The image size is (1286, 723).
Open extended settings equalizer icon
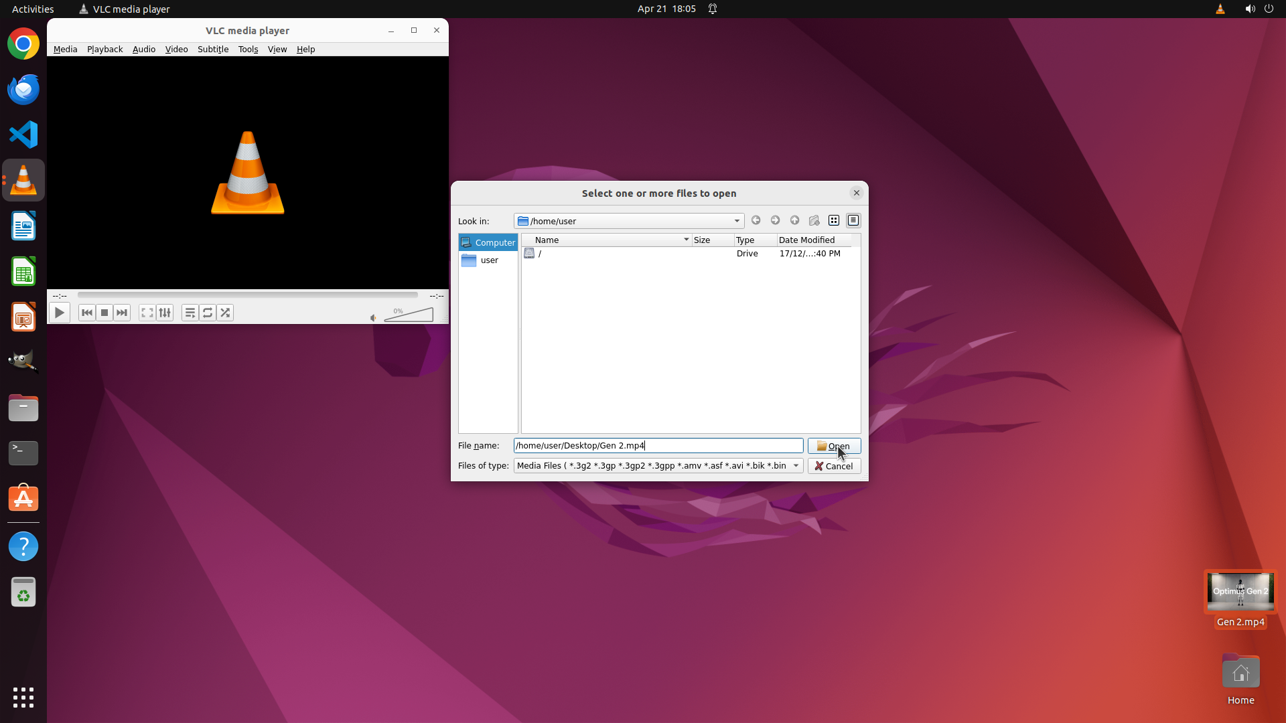[x=165, y=313]
